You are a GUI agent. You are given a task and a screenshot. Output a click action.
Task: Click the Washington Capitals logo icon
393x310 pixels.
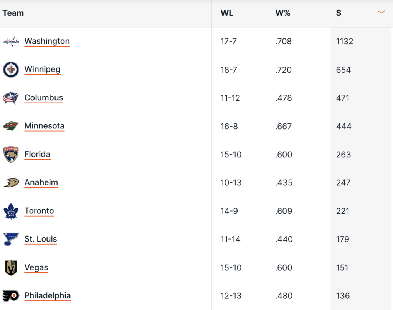tap(11, 42)
